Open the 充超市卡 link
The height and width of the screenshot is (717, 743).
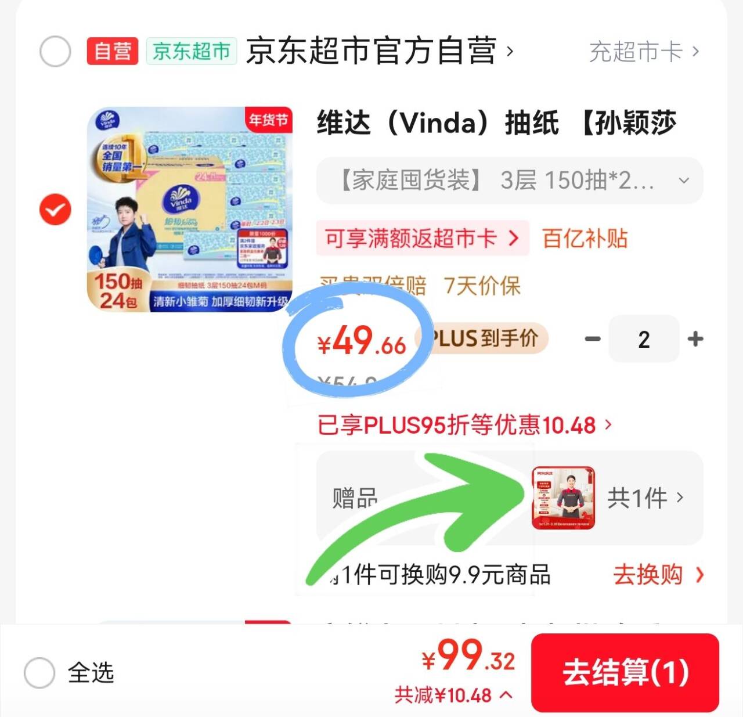pyautogui.click(x=644, y=52)
